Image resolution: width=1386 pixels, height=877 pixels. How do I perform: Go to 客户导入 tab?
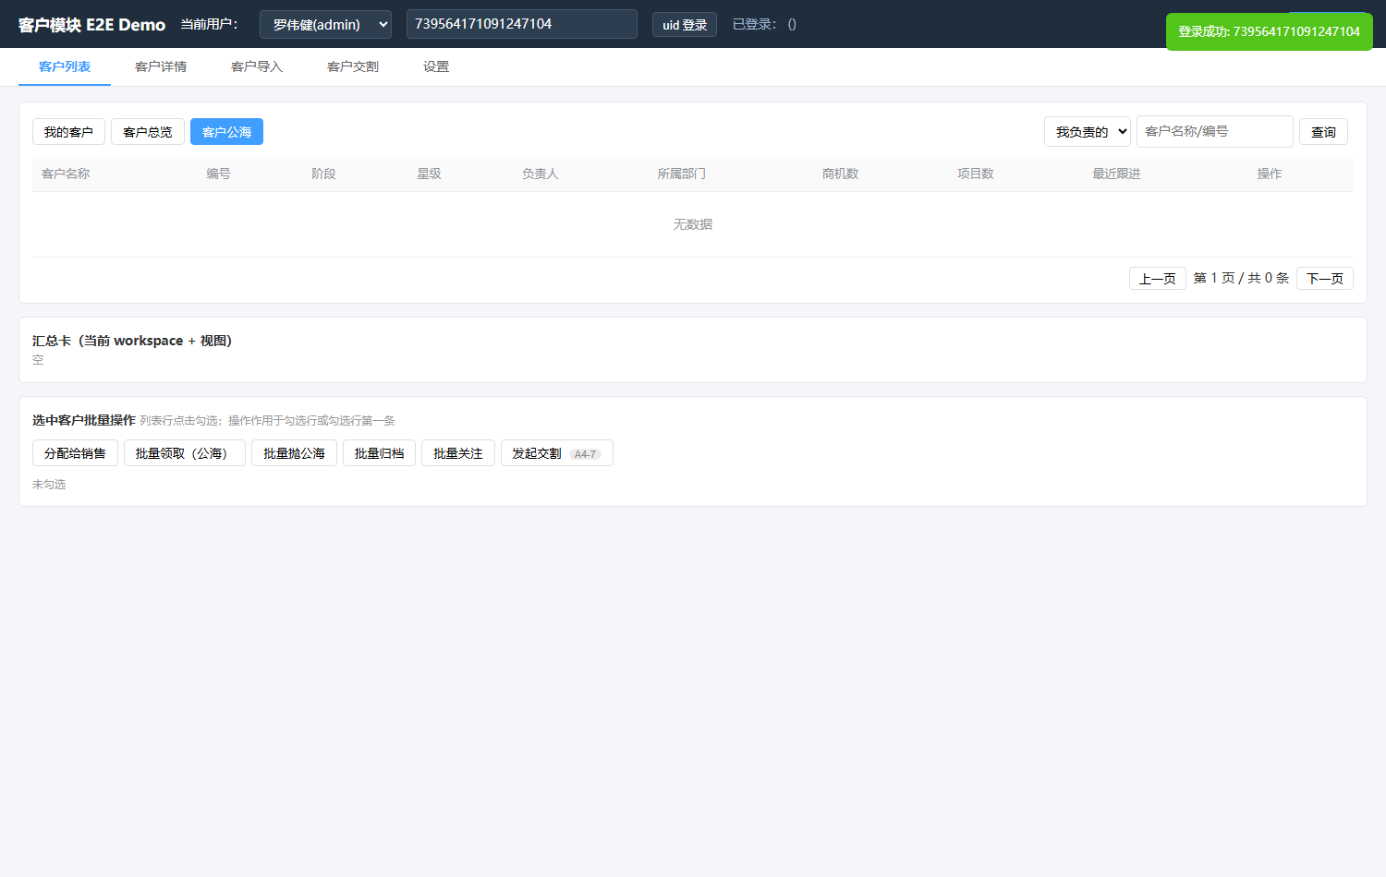(257, 66)
